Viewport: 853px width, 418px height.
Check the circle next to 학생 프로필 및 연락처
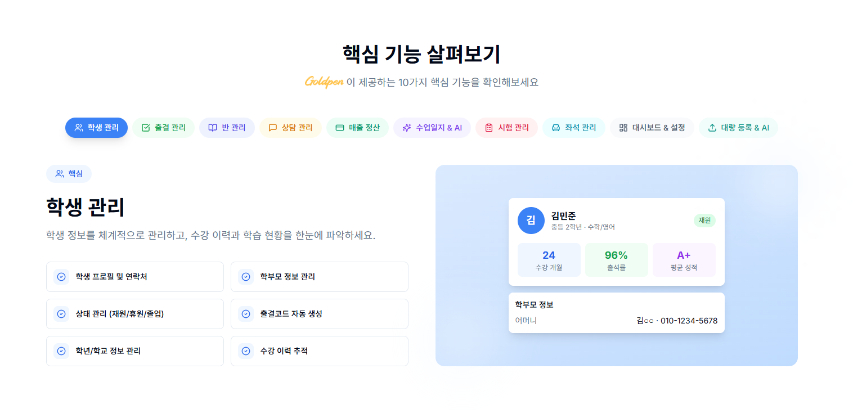[61, 276]
